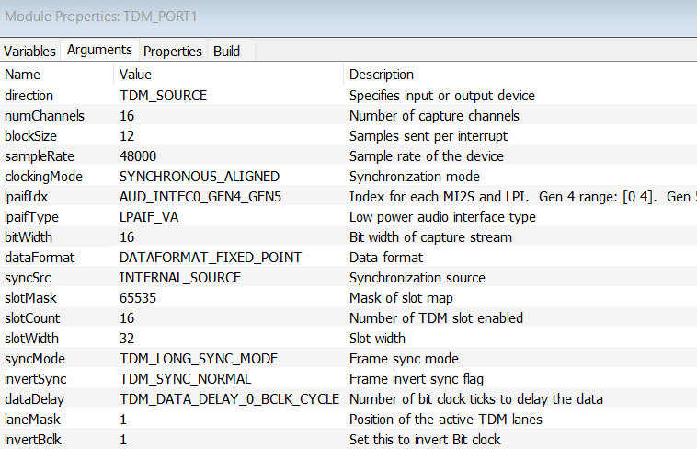Click invertSync value TDM_SYNC_NORMAL
This screenshot has width=697, height=449.
pos(186,379)
